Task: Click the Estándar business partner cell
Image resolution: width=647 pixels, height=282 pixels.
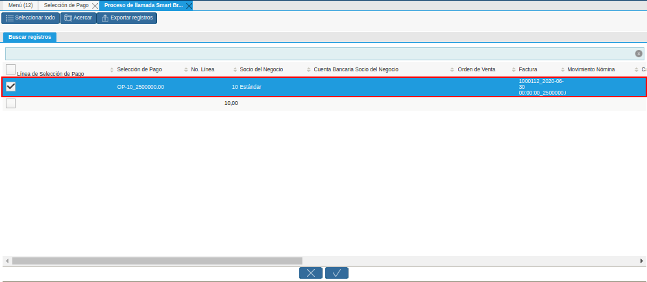Action: 250,87
